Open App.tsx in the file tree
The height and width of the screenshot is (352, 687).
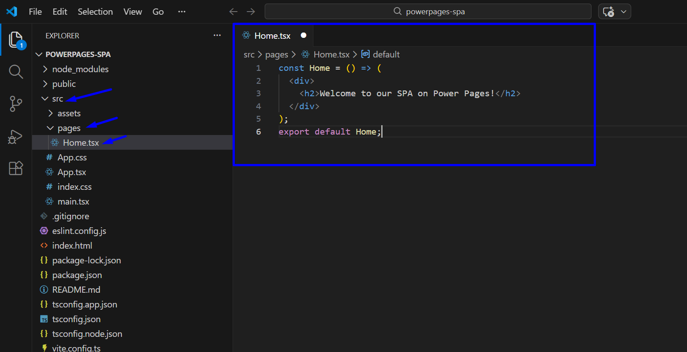click(x=71, y=172)
